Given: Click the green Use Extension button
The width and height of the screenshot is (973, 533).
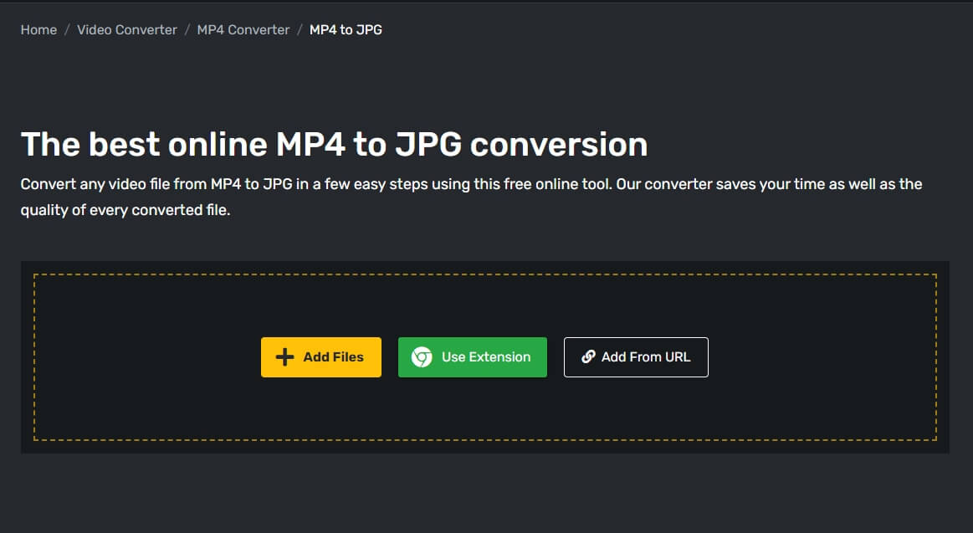Looking at the screenshot, I should pos(472,356).
